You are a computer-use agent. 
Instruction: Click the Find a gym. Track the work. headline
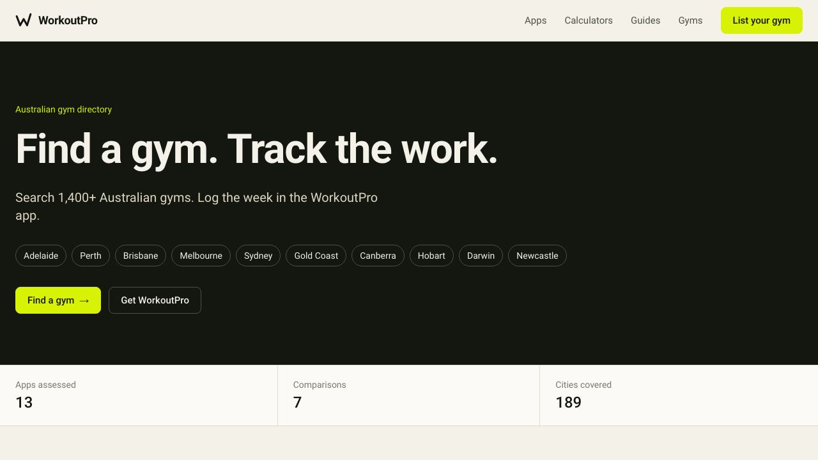pos(256,149)
